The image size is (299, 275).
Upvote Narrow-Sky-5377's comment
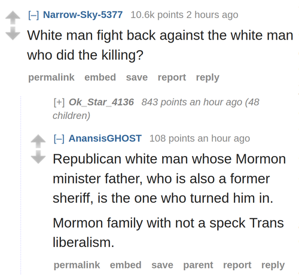[13, 17]
